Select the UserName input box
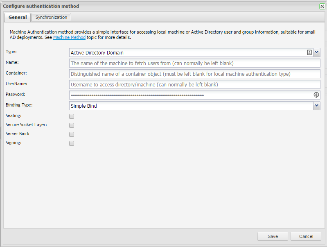The width and height of the screenshot is (327, 247). (x=194, y=84)
